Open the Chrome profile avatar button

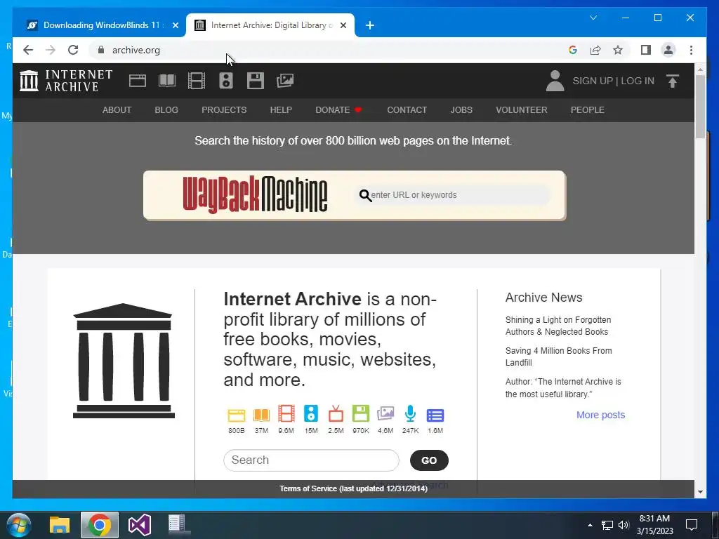pos(668,50)
